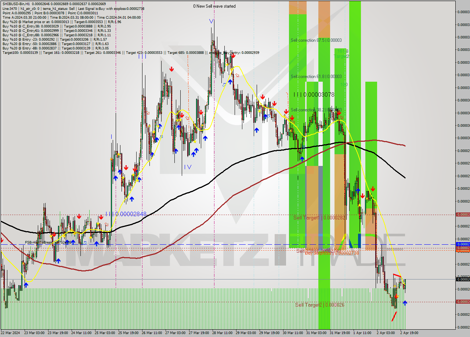Screen dimensions: 470x337
Task: Click the 'Line:3470' indicator status line
Action: click(x=73, y=8)
